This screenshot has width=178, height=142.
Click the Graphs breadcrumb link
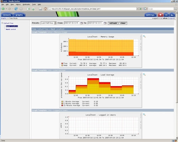tap(4, 18)
